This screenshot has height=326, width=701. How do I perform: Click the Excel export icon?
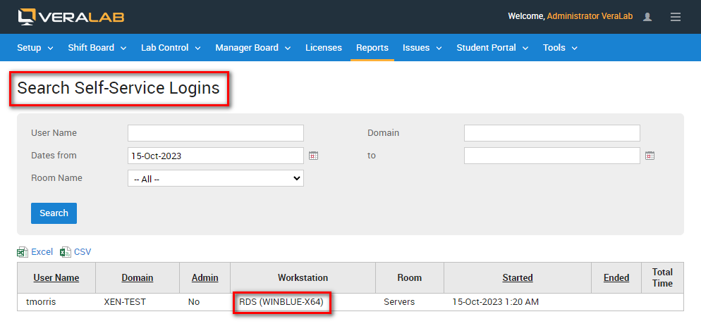tap(23, 252)
